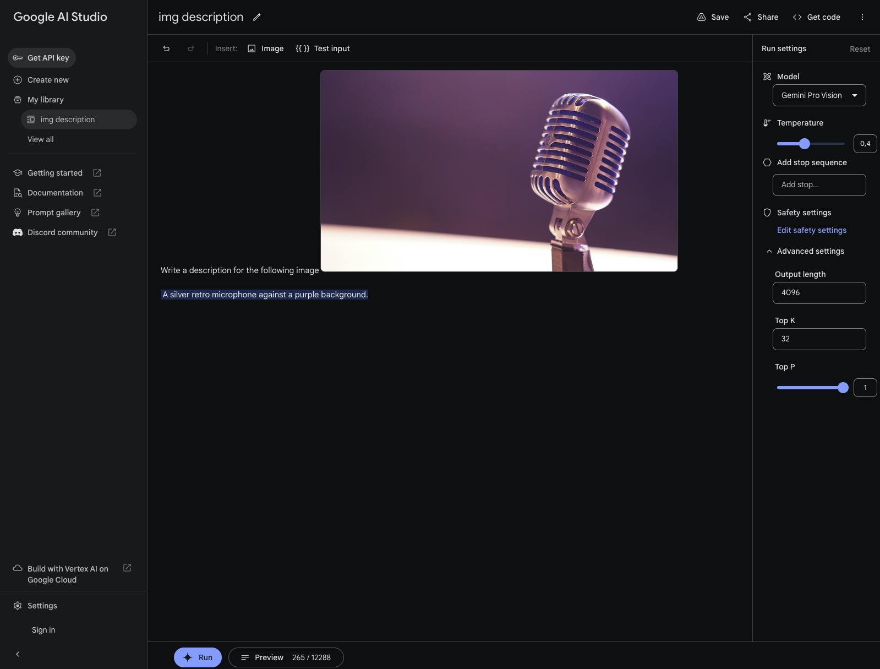
Task: Share the img description prompt
Action: coord(761,17)
